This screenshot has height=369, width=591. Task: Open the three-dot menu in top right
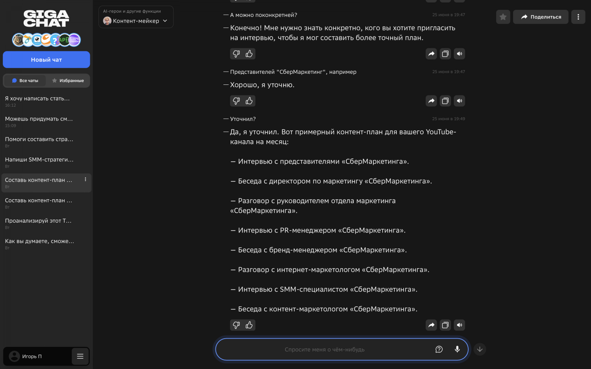(x=578, y=17)
